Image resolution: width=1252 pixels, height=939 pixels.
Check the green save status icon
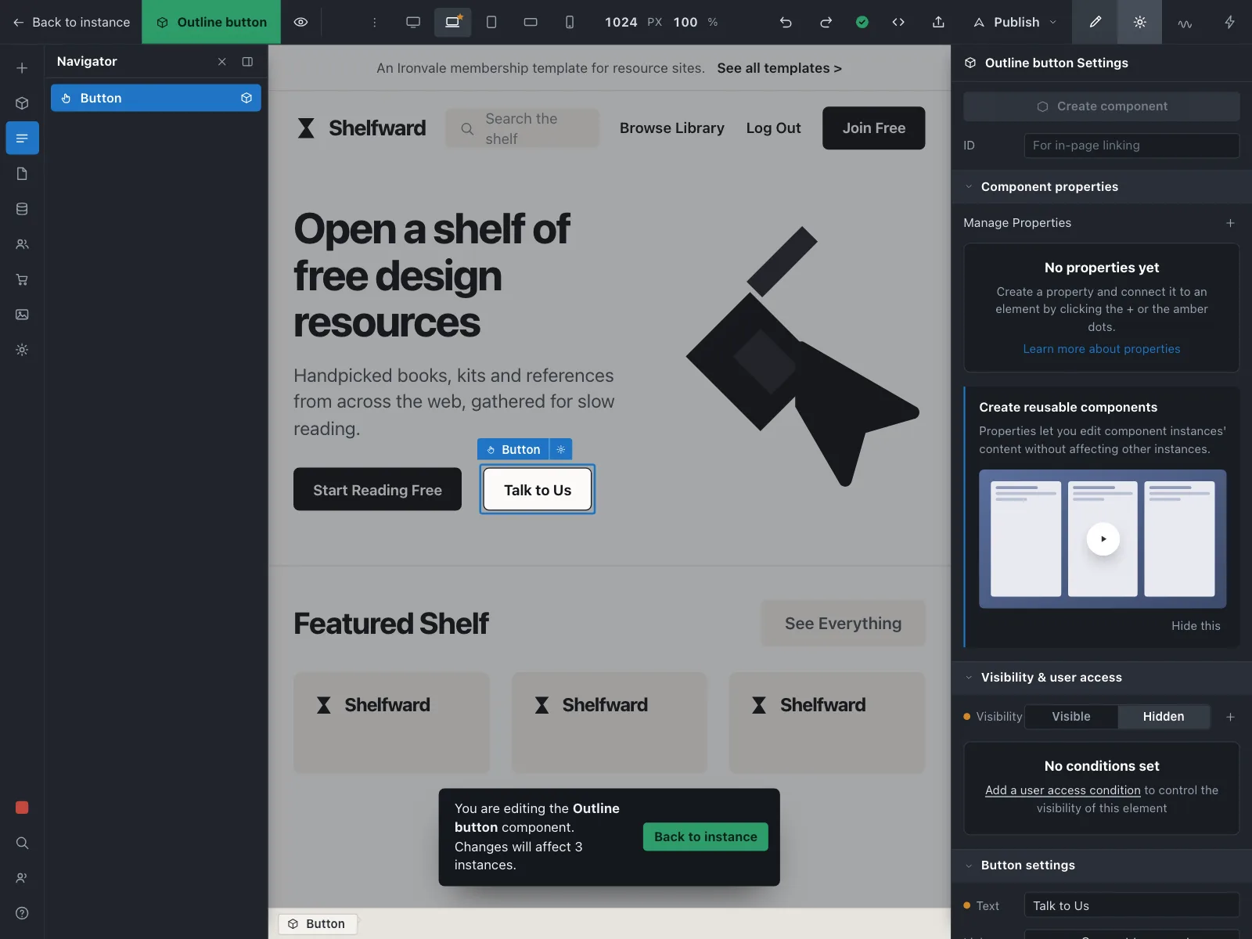click(862, 22)
